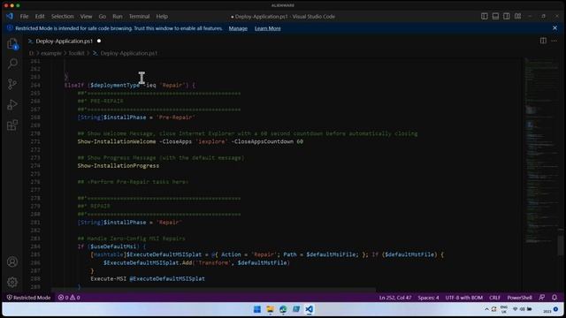
Task: Click '$deploymentType' on line 264
Action: click(115, 85)
